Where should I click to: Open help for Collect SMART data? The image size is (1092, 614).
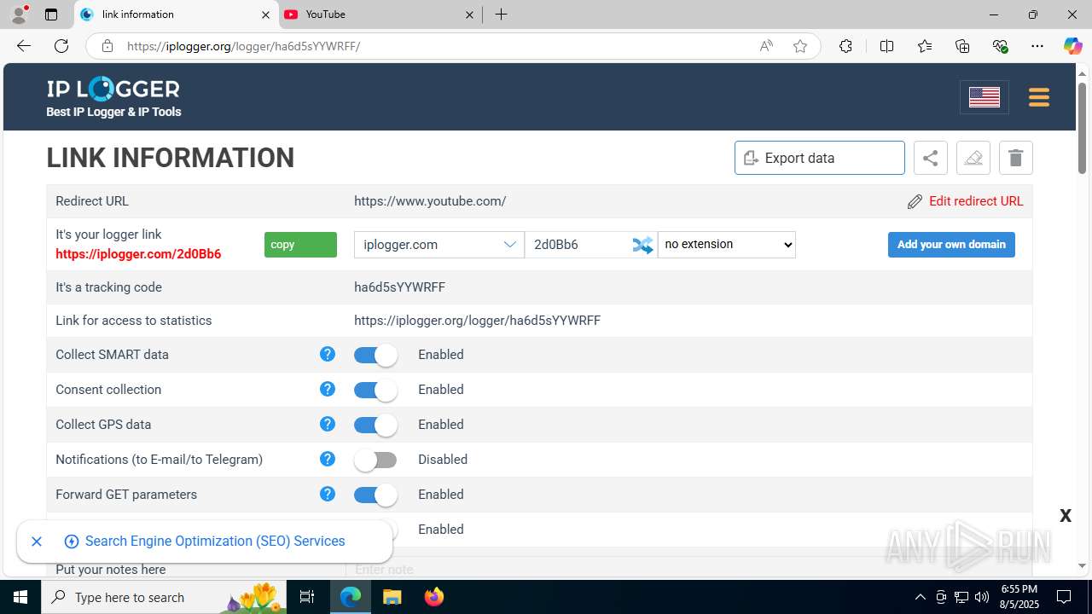327,354
